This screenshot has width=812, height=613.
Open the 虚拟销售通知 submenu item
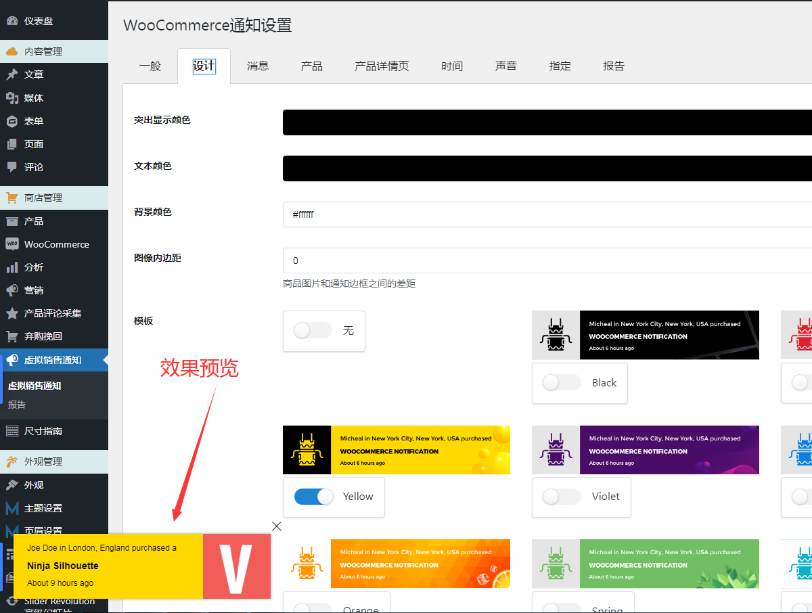click(x=35, y=386)
